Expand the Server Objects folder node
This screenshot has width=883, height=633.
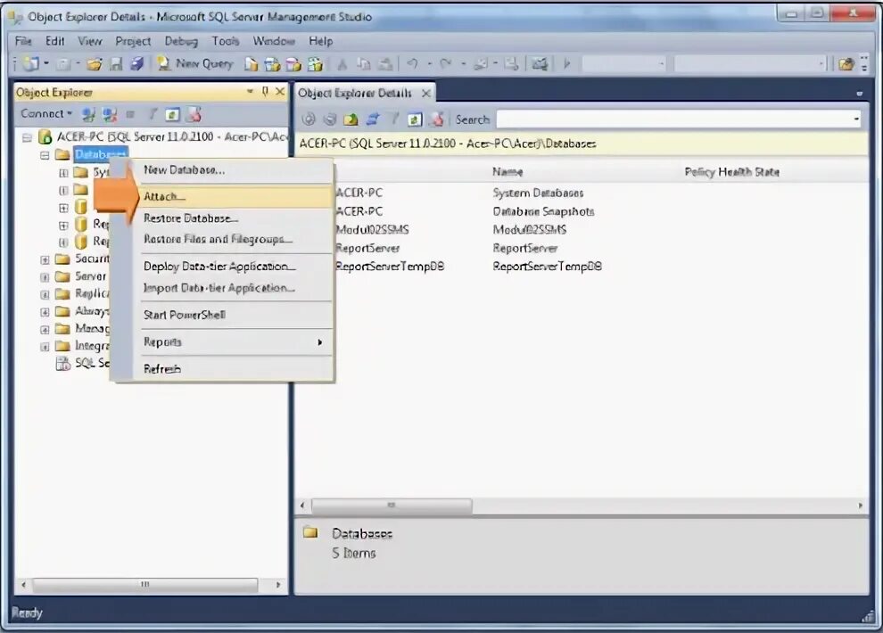point(45,277)
